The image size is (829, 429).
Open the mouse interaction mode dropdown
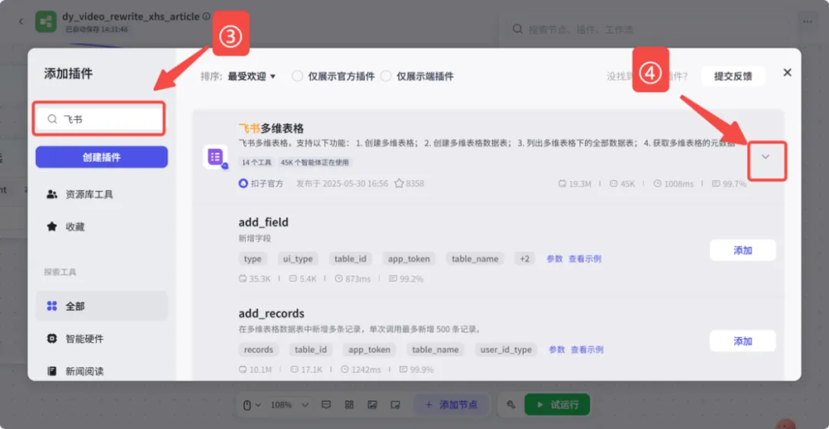(252, 404)
